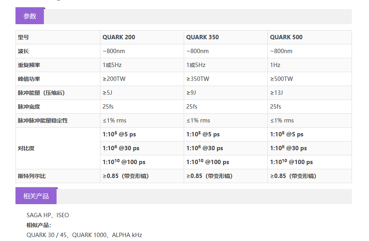Select the QUARK 350 column header
Screen dimensions: 369x241
202,37
